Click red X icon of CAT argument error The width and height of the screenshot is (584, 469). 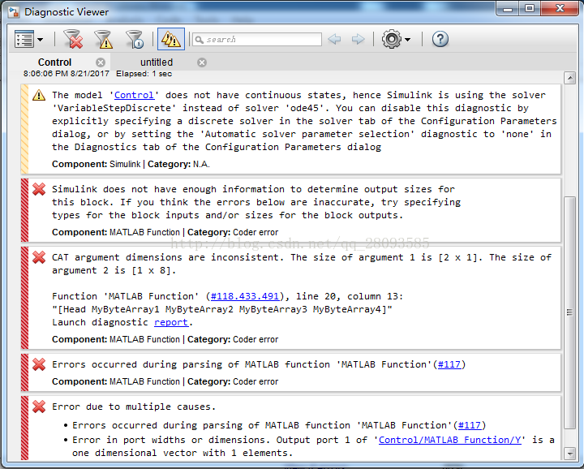coord(39,257)
